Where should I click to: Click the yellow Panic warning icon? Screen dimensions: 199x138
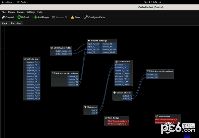(x=72, y=17)
